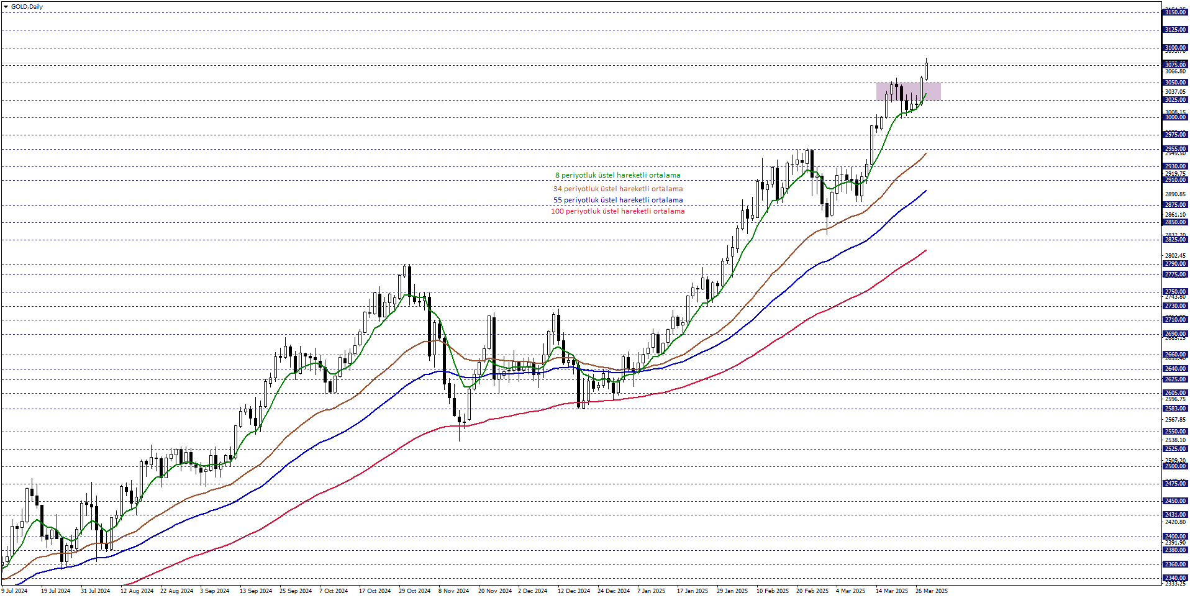Viewport: 1190px width, 598px height.
Task: Click the 2660.00 price level label
Action: pyautogui.click(x=1175, y=355)
